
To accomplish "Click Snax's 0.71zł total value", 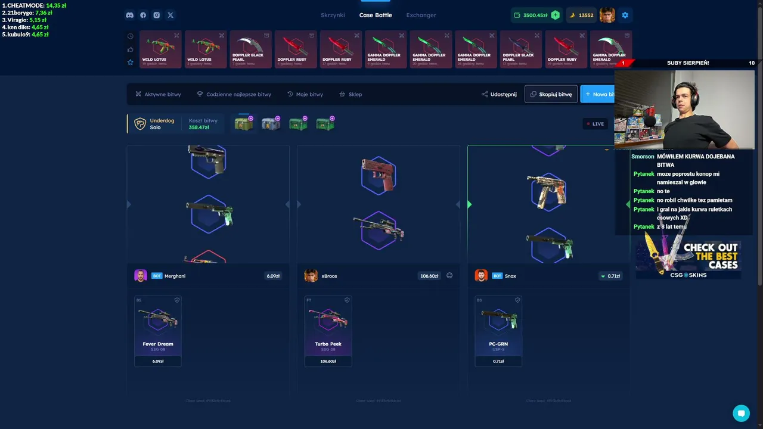I will (x=610, y=276).
